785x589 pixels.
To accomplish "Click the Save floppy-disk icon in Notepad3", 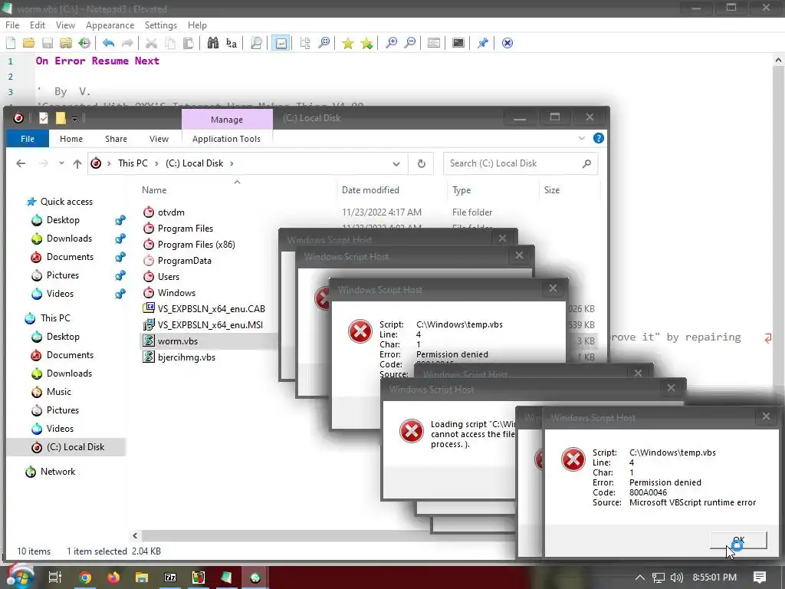I will click(47, 43).
